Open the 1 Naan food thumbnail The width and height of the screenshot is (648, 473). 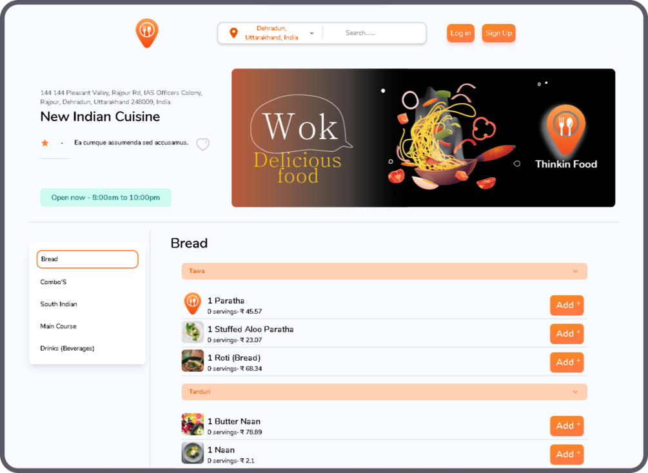click(193, 453)
